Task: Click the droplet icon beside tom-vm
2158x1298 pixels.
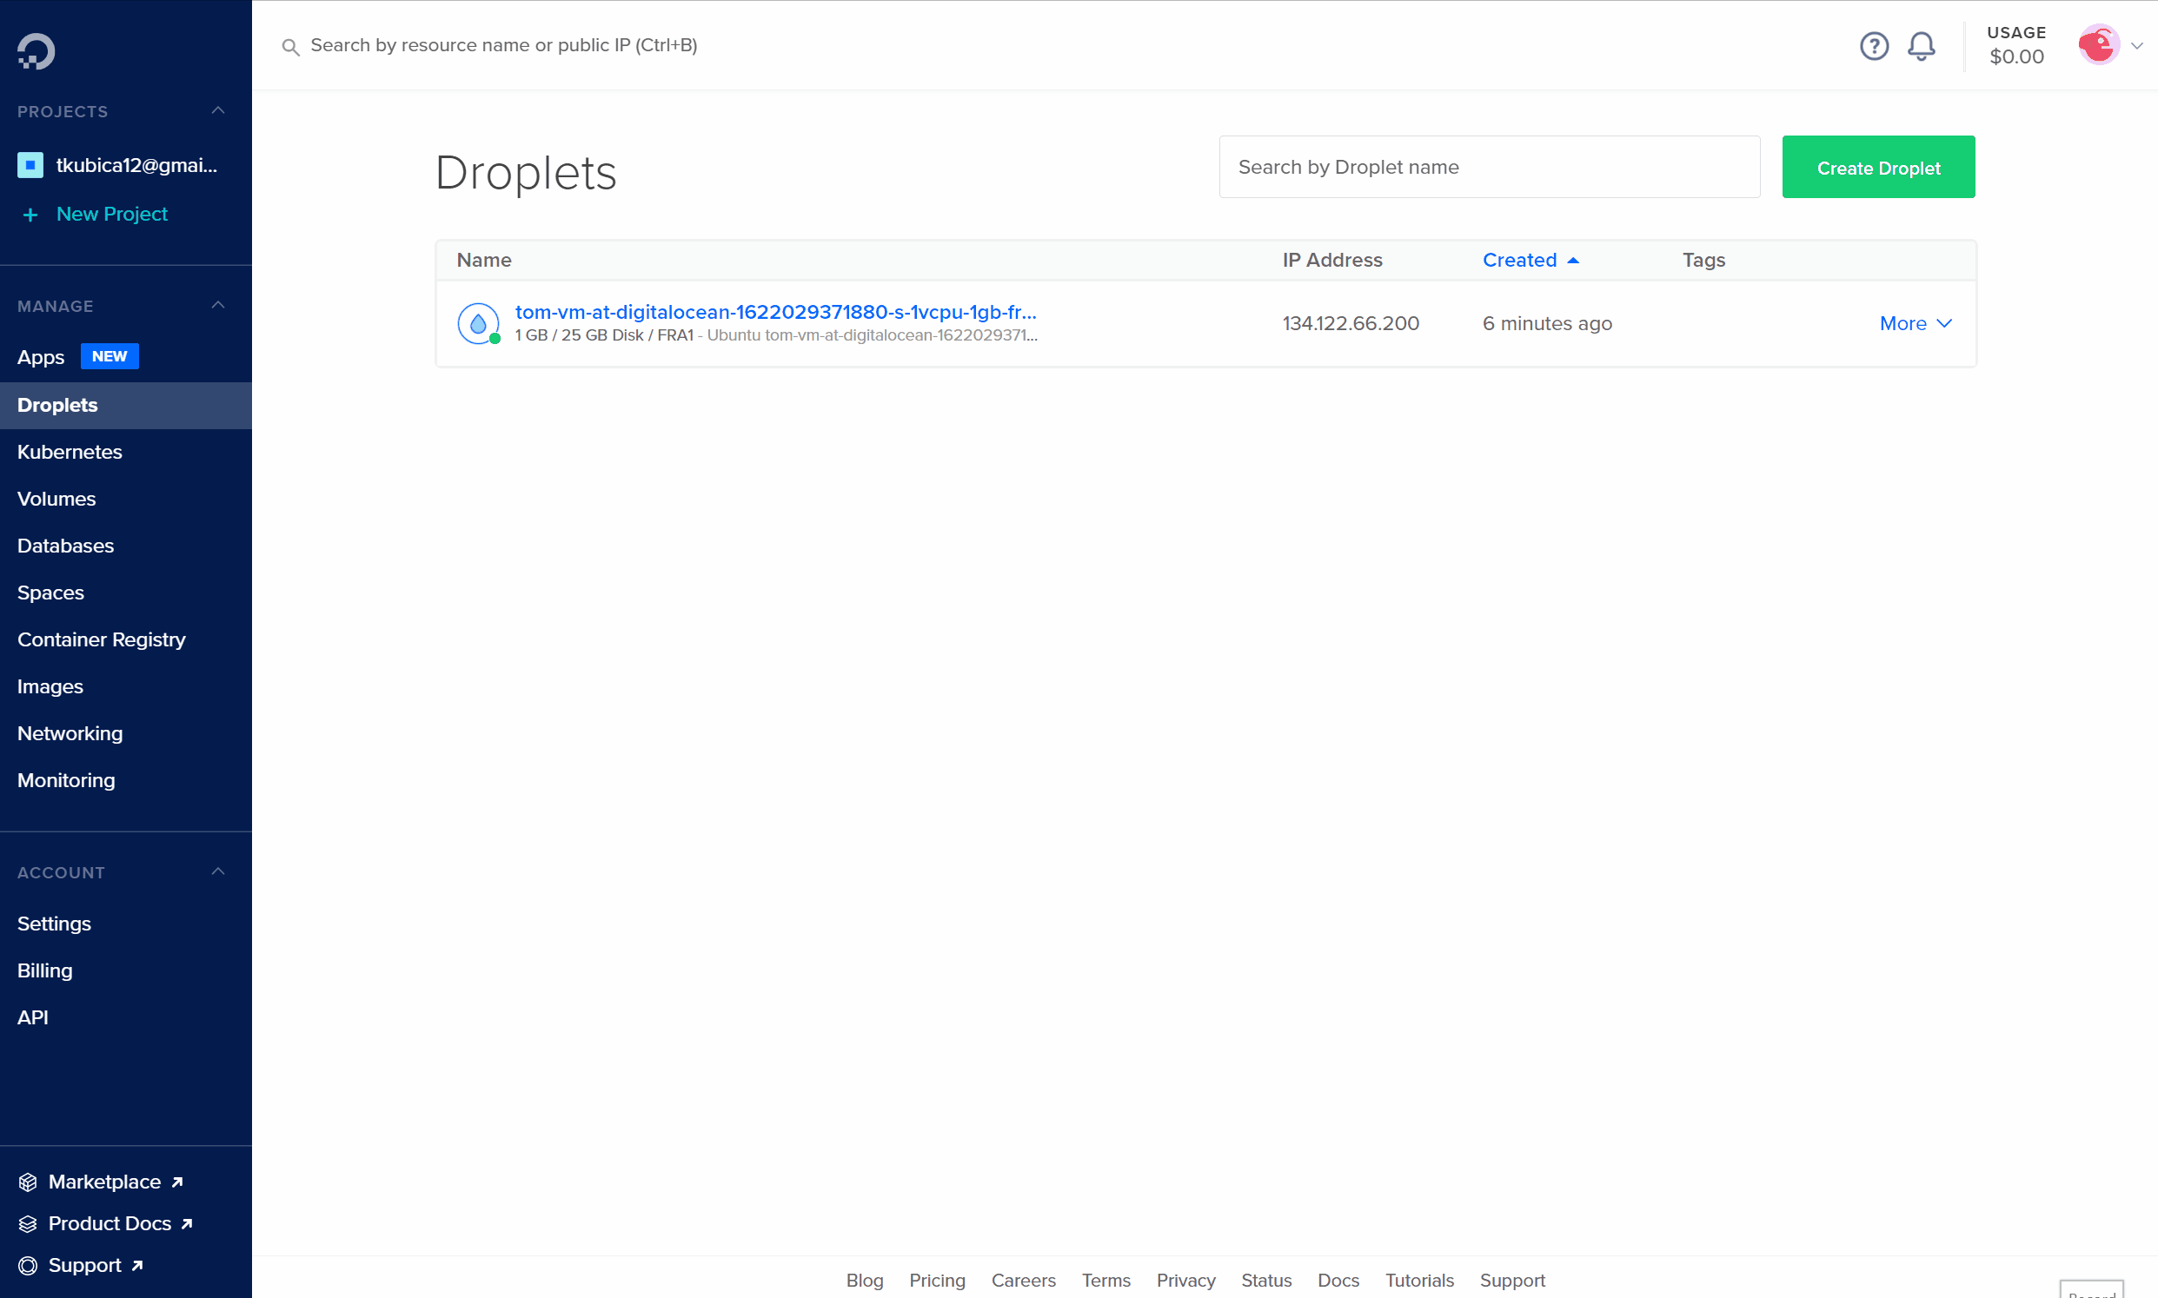Action: [478, 323]
